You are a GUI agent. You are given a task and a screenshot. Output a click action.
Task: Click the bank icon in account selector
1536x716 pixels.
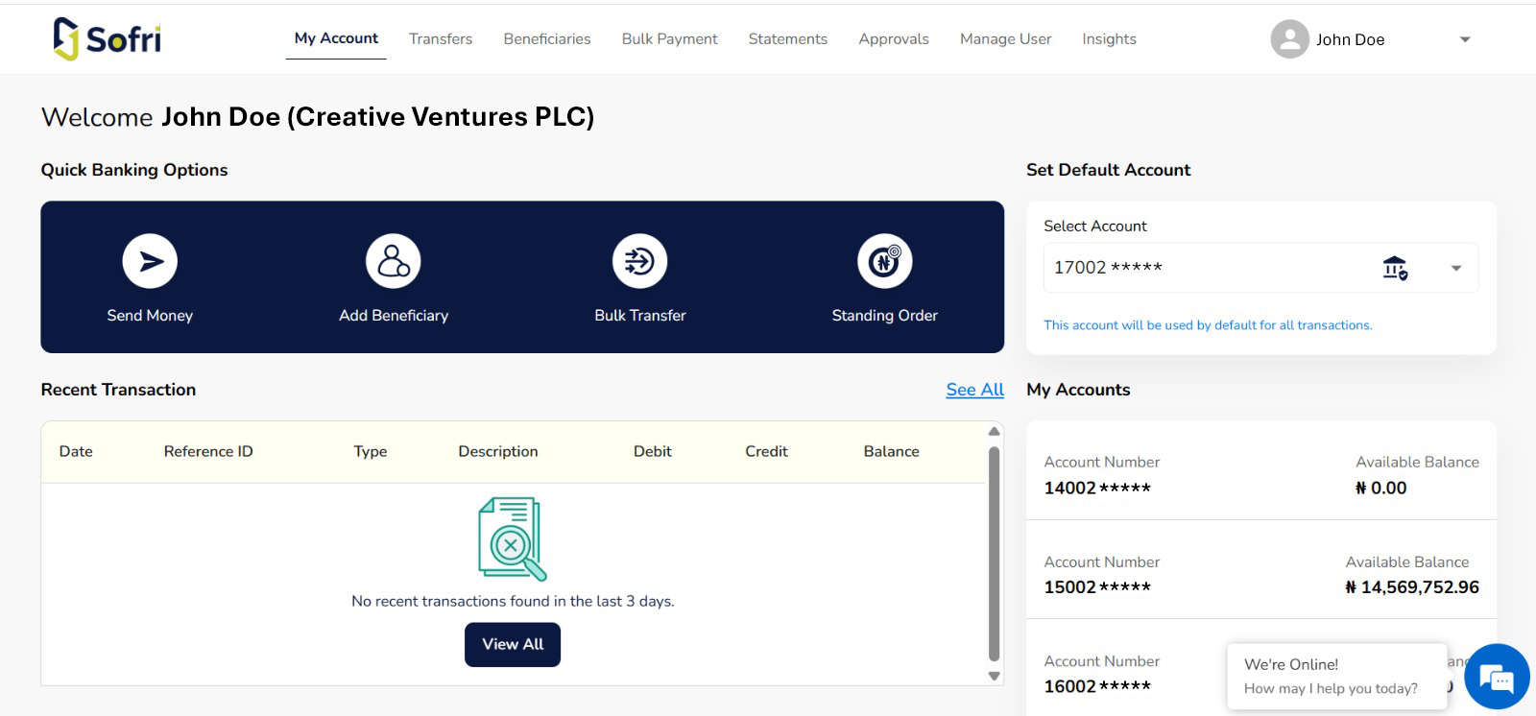pyautogui.click(x=1395, y=268)
